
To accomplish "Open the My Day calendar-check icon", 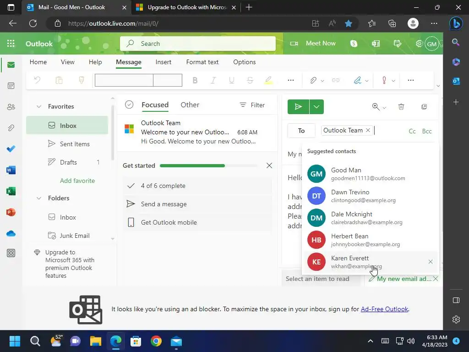I will tap(398, 44).
